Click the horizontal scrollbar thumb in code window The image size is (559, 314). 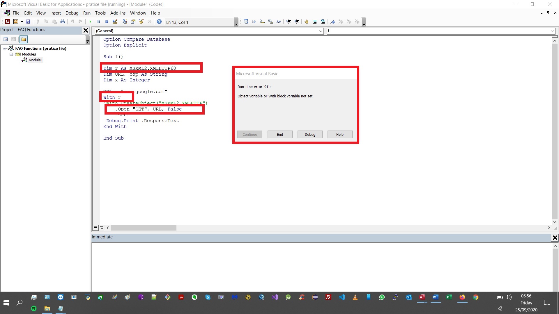tap(143, 228)
